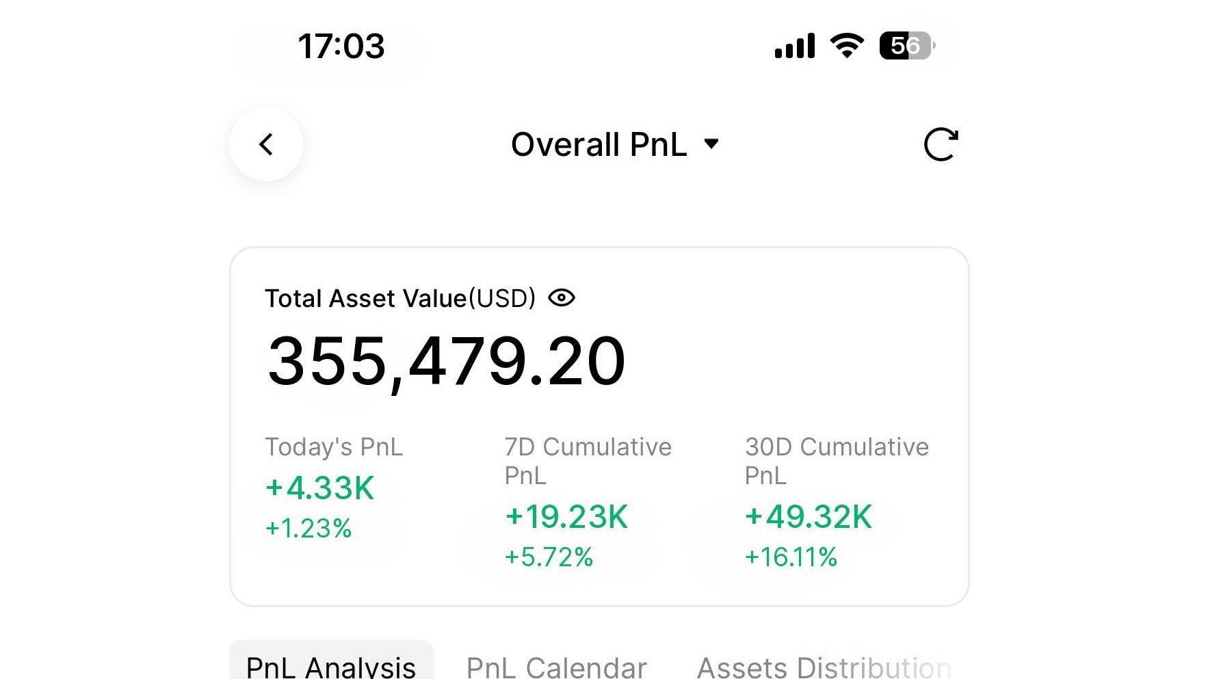Tap the 355,479.20 total asset value
Viewport: 1208px width, 679px height.
(446, 362)
